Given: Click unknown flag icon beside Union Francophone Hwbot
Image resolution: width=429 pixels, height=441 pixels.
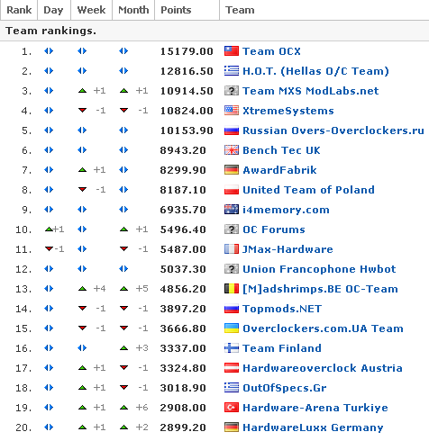Looking at the screenshot, I should (x=232, y=269).
